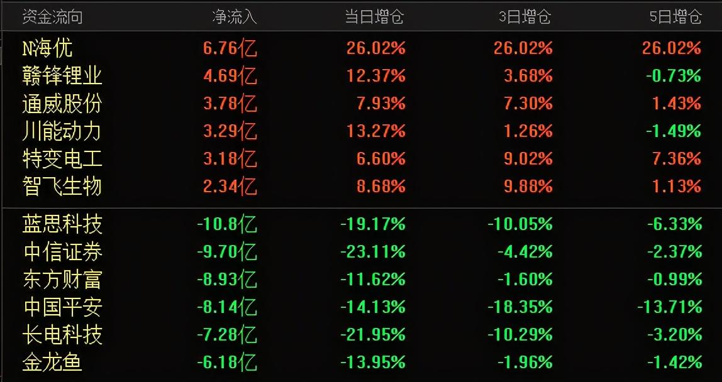
Task: Click 智飞生物 3-day value 9.88%
Action: click(528, 186)
